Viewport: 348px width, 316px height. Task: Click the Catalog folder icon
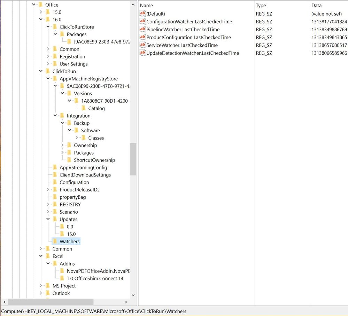click(84, 108)
